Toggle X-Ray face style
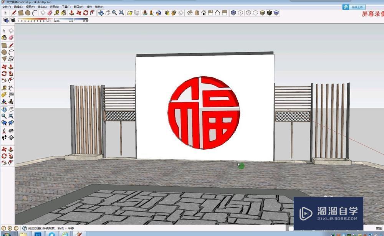The width and height of the screenshot is (384, 236). 233,13
